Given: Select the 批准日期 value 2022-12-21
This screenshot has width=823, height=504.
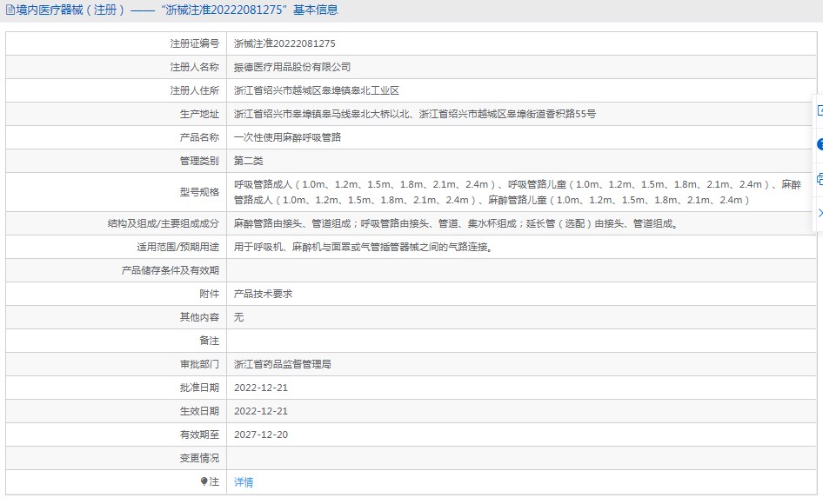Looking at the screenshot, I should 261,388.
